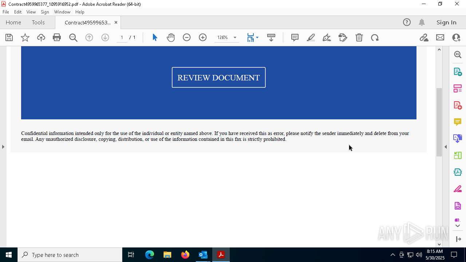The image size is (466, 262).
Task: Click the page number field
Action: [x=122, y=37]
